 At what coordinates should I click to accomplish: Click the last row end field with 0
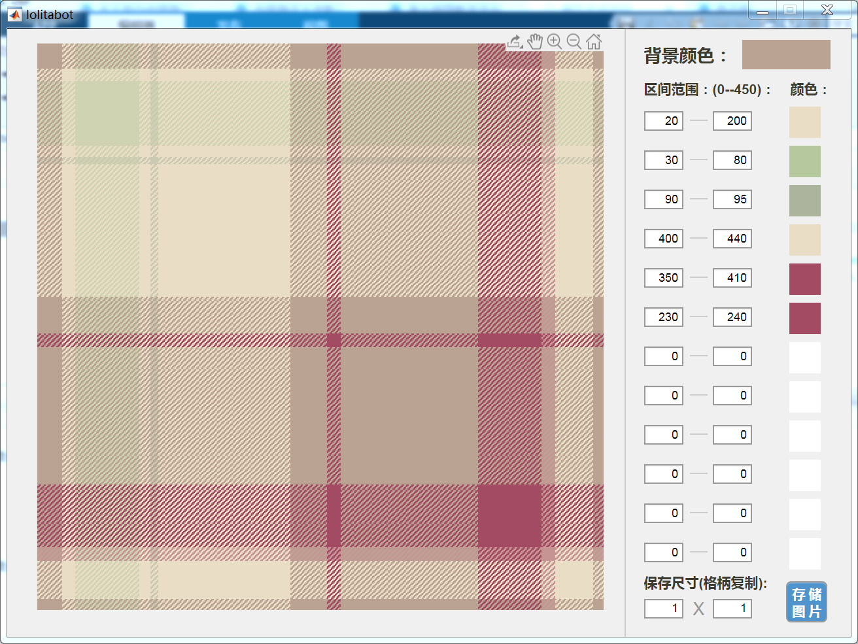(732, 552)
